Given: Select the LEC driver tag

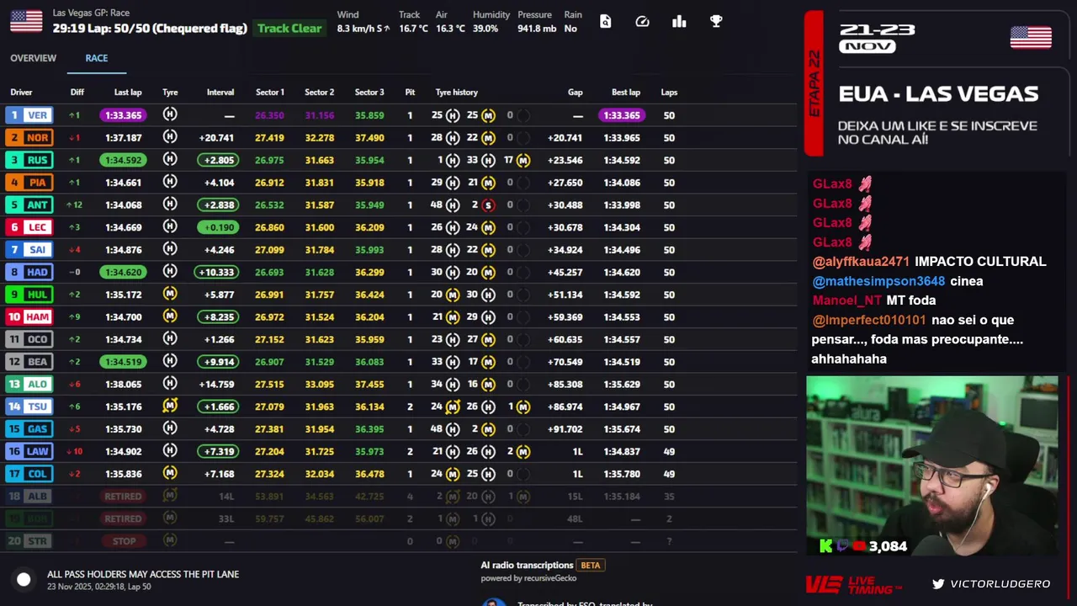Looking at the screenshot, I should [x=29, y=227].
